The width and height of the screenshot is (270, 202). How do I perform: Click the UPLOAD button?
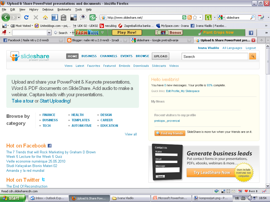point(161,56)
